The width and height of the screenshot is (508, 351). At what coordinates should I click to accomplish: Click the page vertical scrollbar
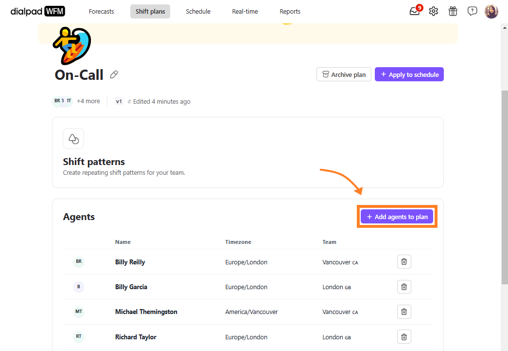tap(505, 187)
